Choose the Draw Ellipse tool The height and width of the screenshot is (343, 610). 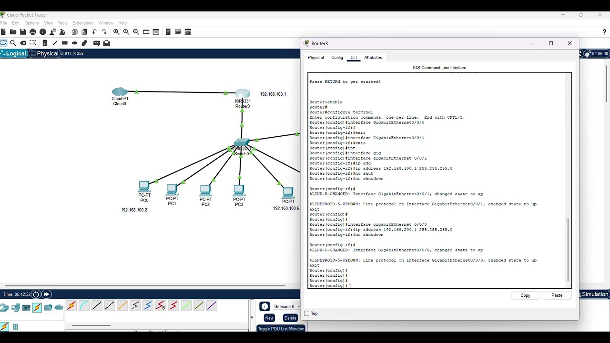75,43
